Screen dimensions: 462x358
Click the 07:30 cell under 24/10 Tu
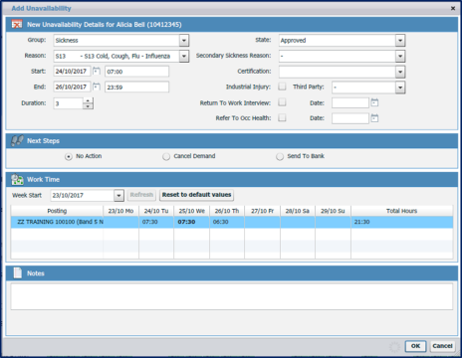click(x=156, y=222)
